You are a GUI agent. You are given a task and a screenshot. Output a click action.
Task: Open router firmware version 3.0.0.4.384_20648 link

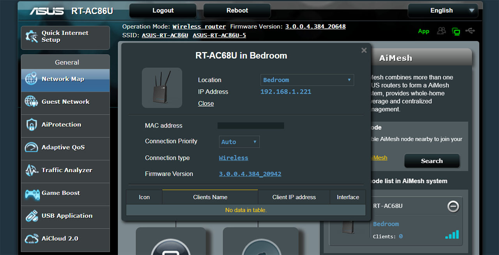[315, 26]
